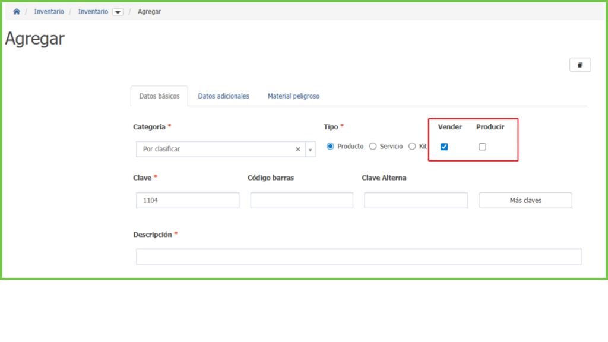Focus the Código barras input field

(302, 201)
